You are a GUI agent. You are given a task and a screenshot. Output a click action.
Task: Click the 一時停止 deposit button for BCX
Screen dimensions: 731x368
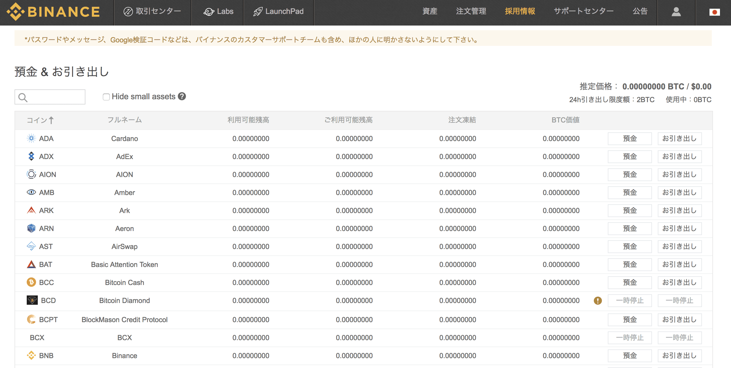pyautogui.click(x=630, y=338)
